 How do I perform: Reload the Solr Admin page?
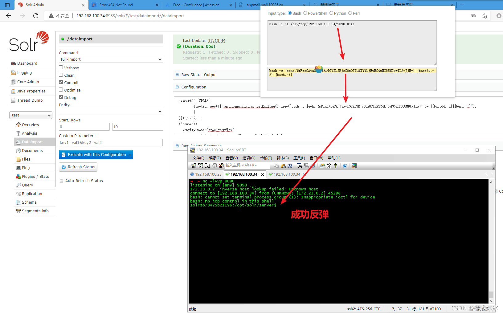point(36,16)
